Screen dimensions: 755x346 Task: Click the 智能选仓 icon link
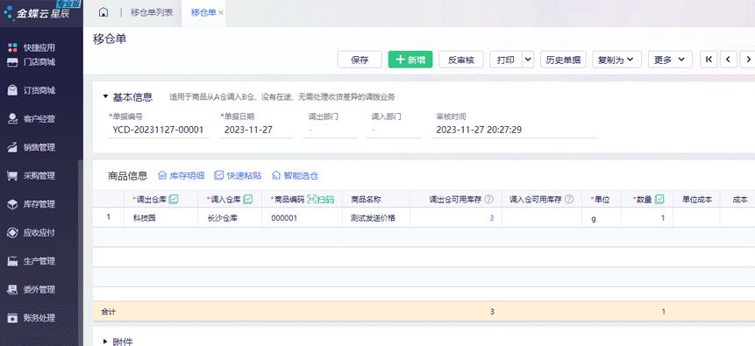coord(295,176)
